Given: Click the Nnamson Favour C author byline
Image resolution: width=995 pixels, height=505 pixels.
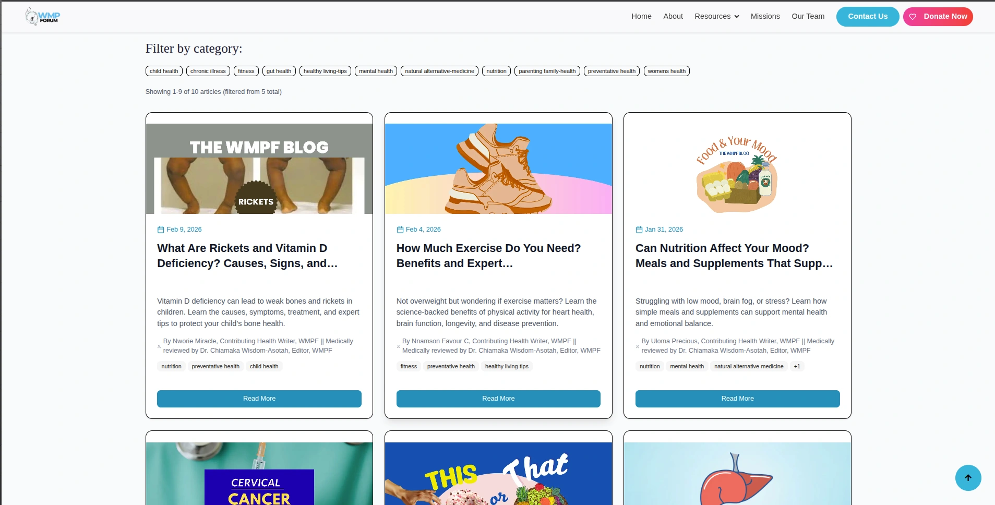Looking at the screenshot, I should (501, 346).
